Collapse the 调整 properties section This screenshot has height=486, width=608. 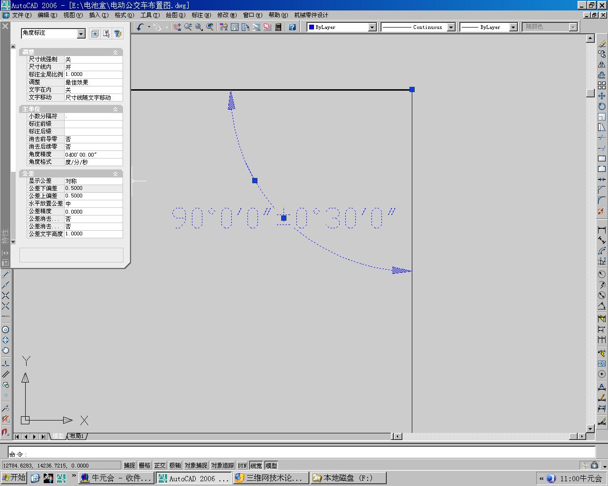coord(115,52)
